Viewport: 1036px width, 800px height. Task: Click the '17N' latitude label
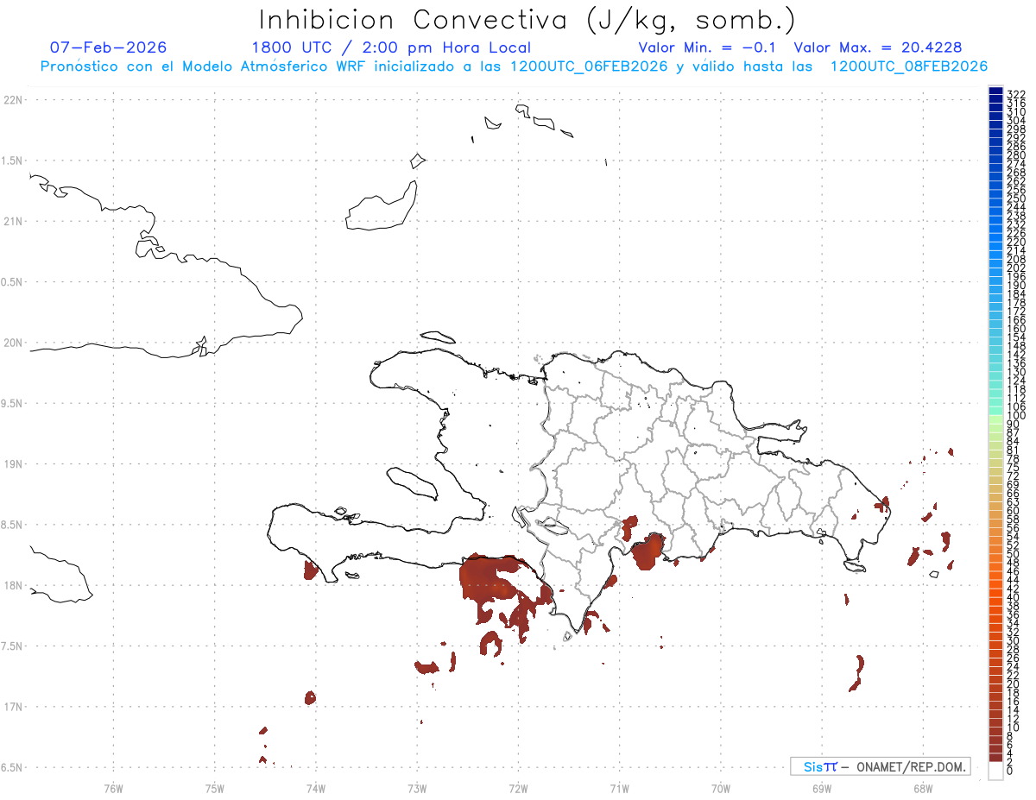tap(12, 707)
